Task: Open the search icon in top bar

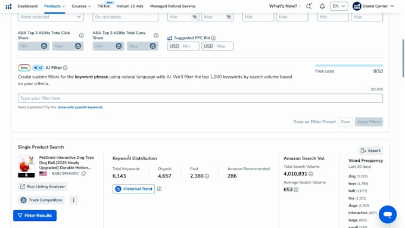Action: (x=309, y=6)
